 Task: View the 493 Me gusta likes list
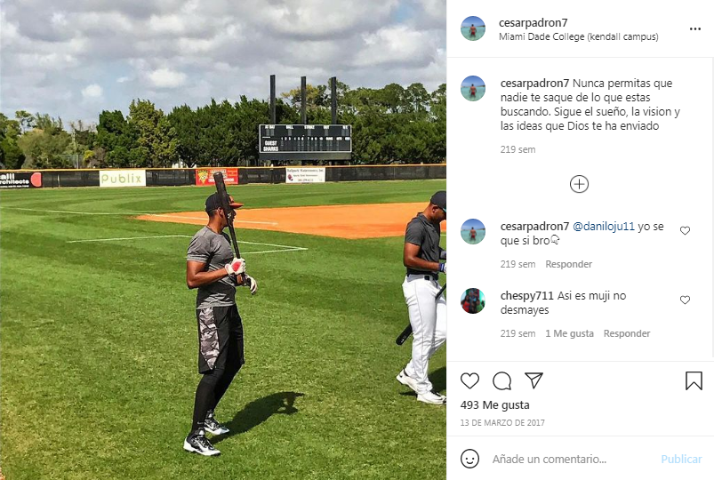coord(494,404)
